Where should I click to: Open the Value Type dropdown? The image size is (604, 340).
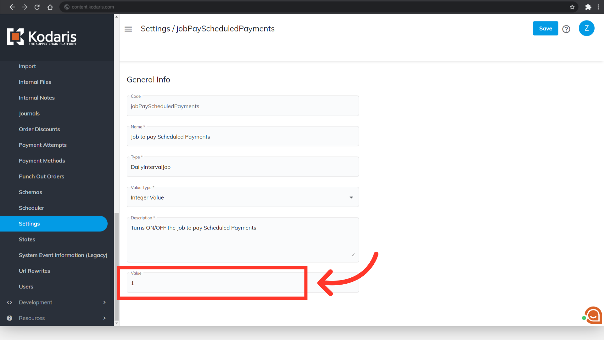[243, 197]
